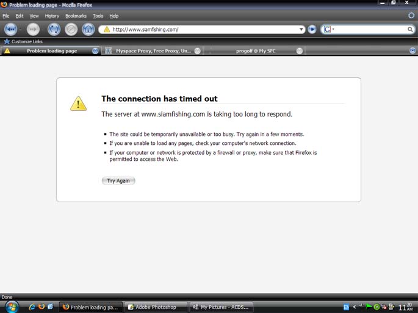Click the Stop loading button
The height and width of the screenshot is (313, 418).
[x=71, y=29]
